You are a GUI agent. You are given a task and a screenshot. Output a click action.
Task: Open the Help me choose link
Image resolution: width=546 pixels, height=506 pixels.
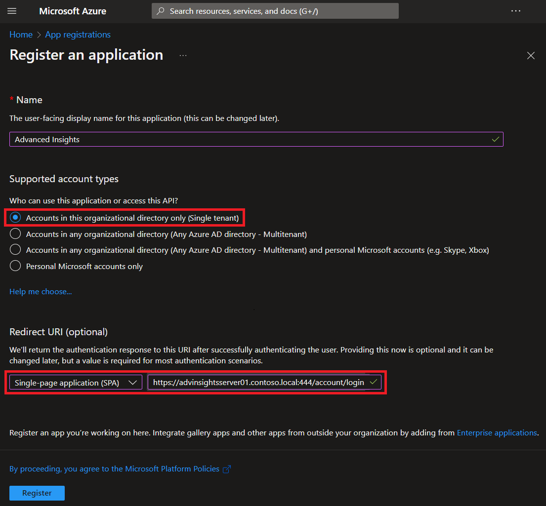point(41,292)
